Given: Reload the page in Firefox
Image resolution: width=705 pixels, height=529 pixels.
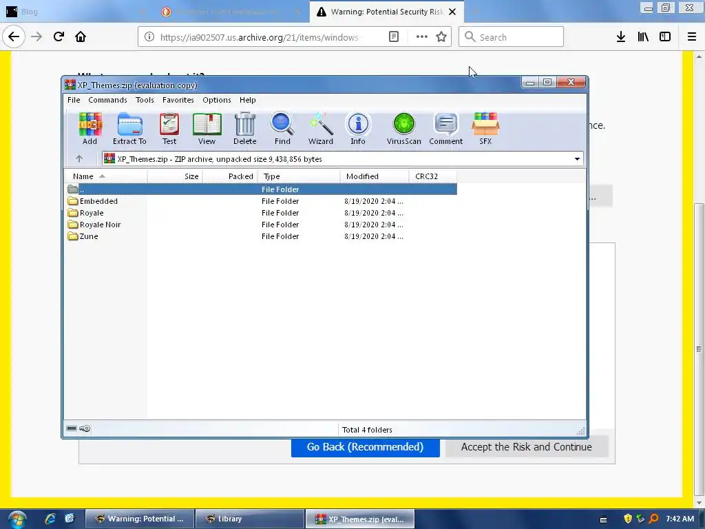Looking at the screenshot, I should (59, 37).
